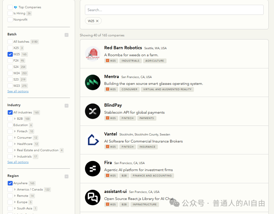The height and width of the screenshot is (214, 274).
Task: Uncheck the All industries checkbox
Action: pos(10,112)
